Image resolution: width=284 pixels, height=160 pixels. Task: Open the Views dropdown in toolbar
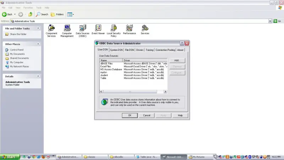(x=70, y=14)
